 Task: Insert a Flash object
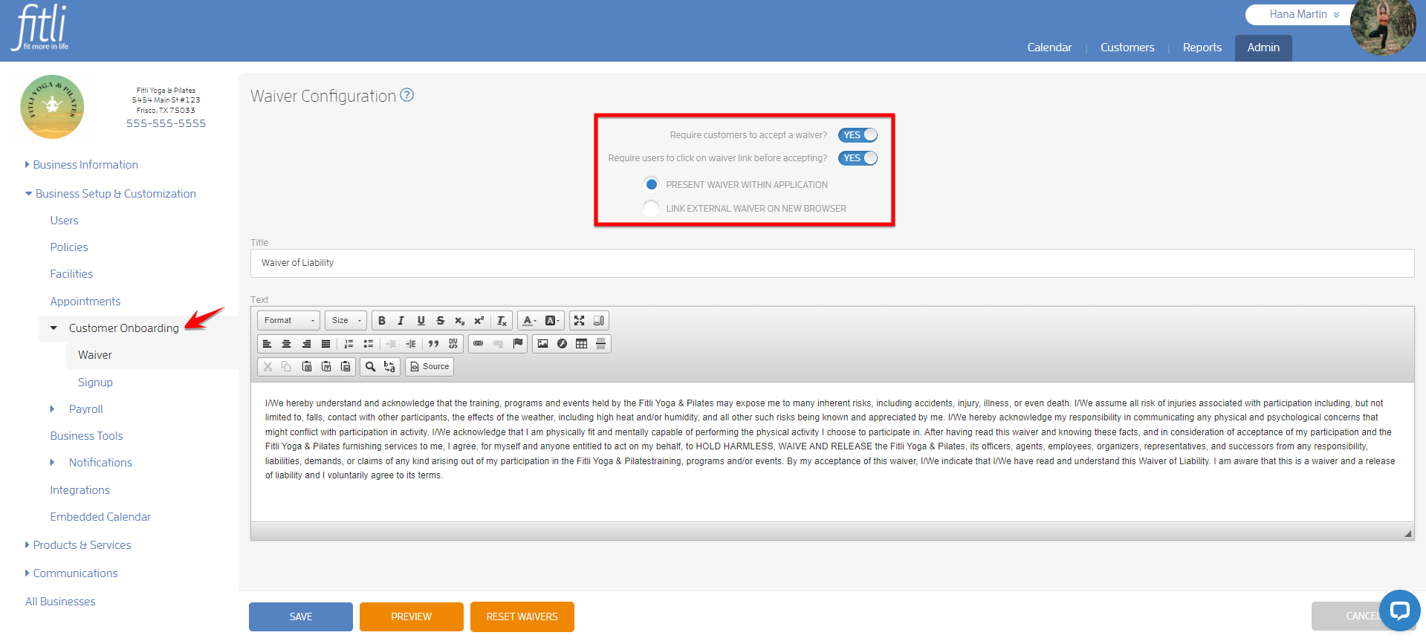coord(562,344)
